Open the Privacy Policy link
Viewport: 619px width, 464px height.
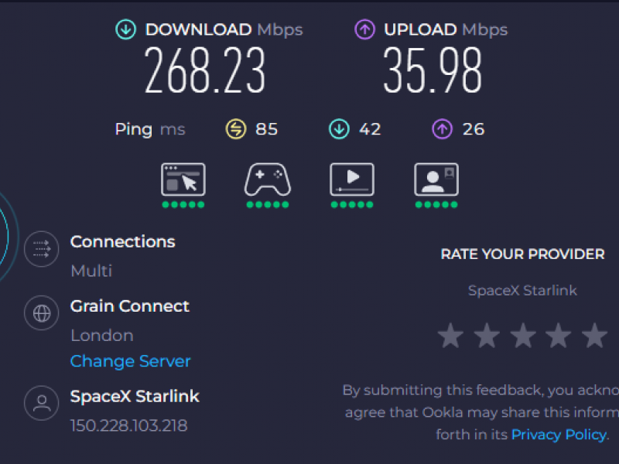tap(558, 435)
